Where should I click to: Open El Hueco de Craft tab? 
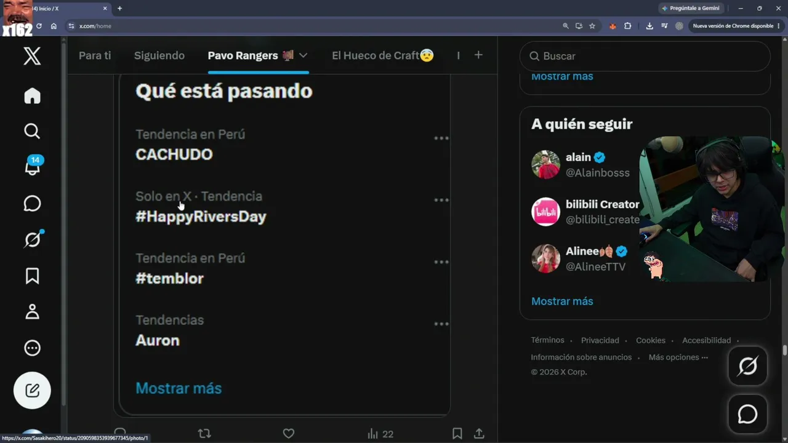[x=383, y=55]
